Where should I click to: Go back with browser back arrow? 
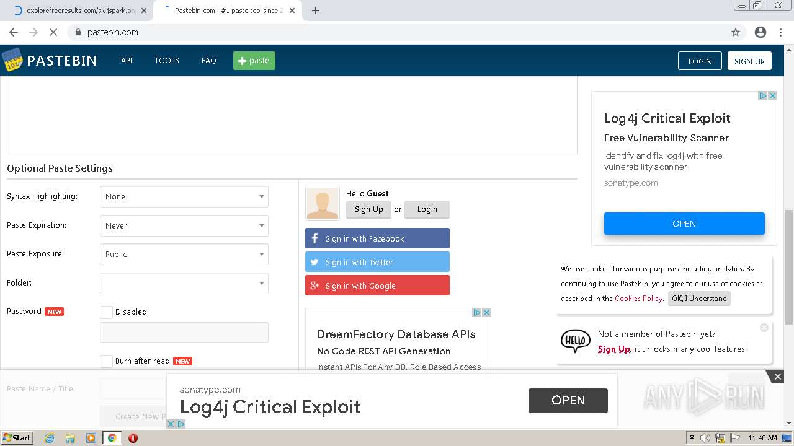[x=14, y=32]
